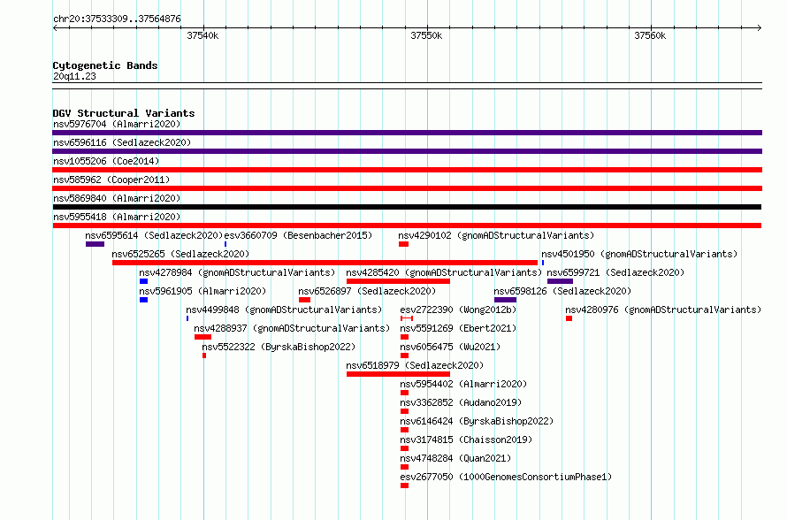Screen dimensions: 787x520
Task: Open the nsv585962 (Cooper2011) variant label
Action: (111, 180)
